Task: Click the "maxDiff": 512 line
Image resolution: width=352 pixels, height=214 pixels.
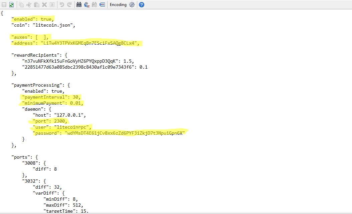Action: pos(63,205)
